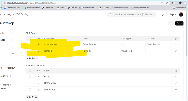The image size is (188, 101).
Task: Edit the Item Group row with pencil icon
Action: [x=175, y=90]
